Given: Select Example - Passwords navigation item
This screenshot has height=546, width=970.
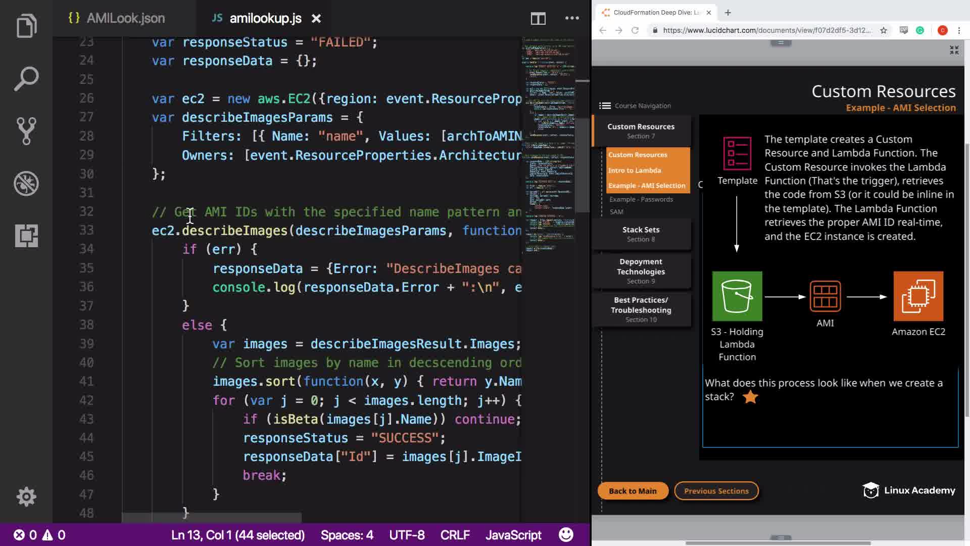Looking at the screenshot, I should (x=641, y=199).
